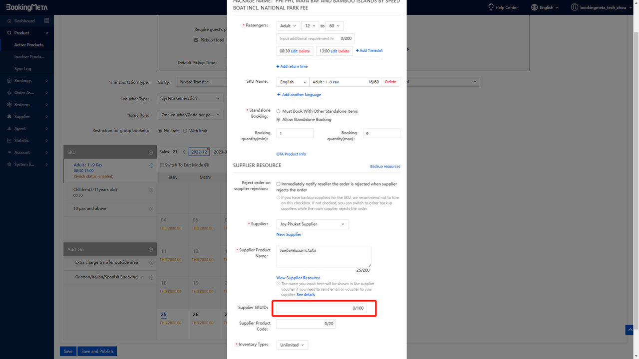Expand the Bookings sidebar menu
Image resolution: width=639 pixels, height=359 pixels.
pyautogui.click(x=27, y=81)
